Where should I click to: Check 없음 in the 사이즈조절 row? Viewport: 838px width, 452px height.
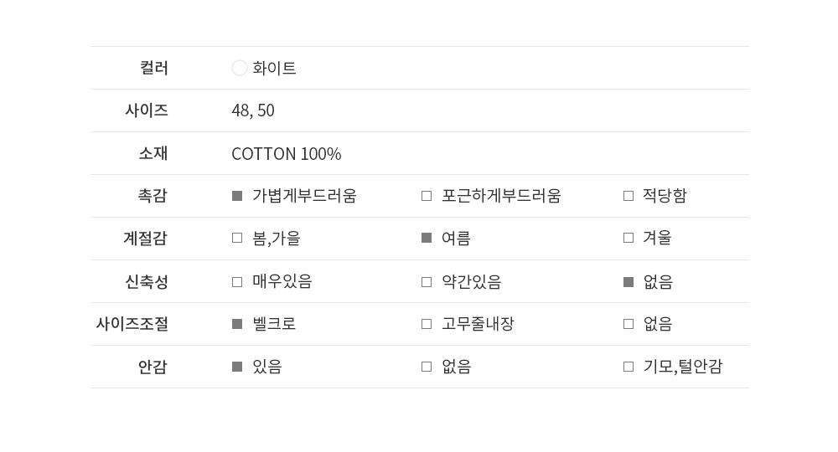point(628,324)
